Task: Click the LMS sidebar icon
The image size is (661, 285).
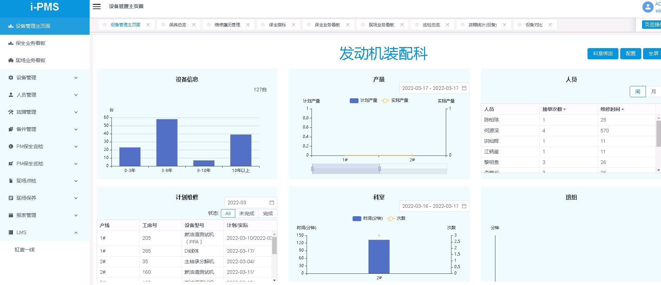Action: 11,232
